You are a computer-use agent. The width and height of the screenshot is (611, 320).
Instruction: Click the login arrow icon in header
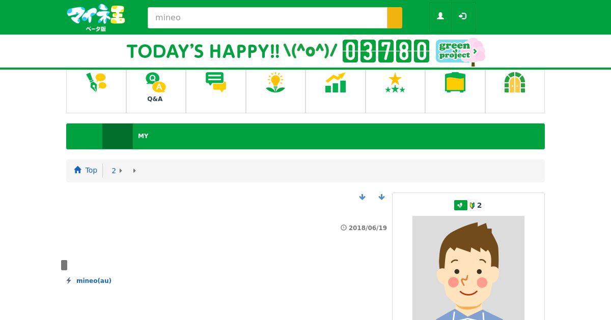pyautogui.click(x=463, y=17)
